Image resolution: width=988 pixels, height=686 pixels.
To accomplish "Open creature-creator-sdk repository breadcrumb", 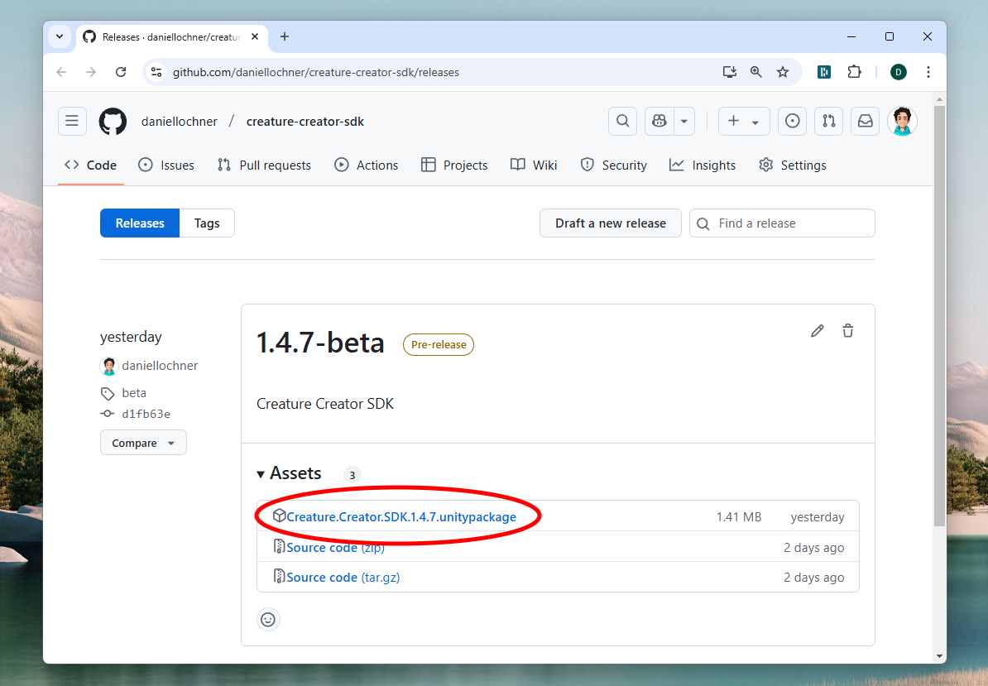I will click(x=305, y=122).
